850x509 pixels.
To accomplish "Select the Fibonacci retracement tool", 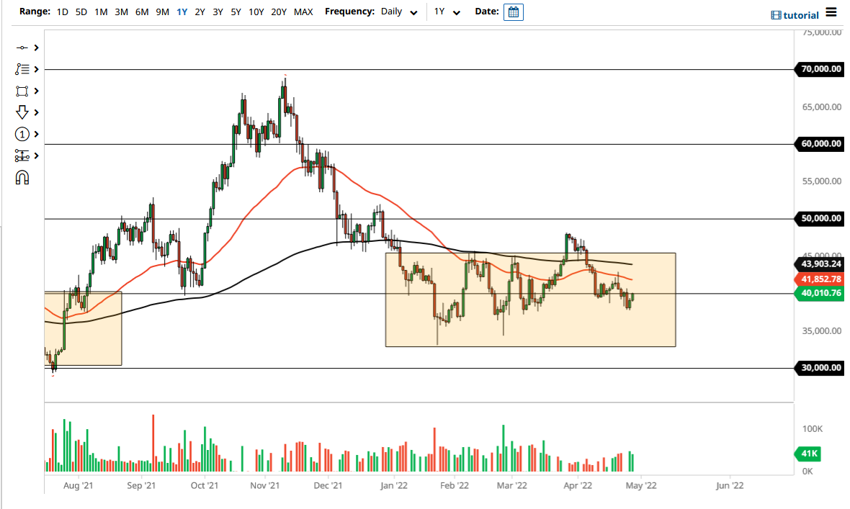I will 22,156.
